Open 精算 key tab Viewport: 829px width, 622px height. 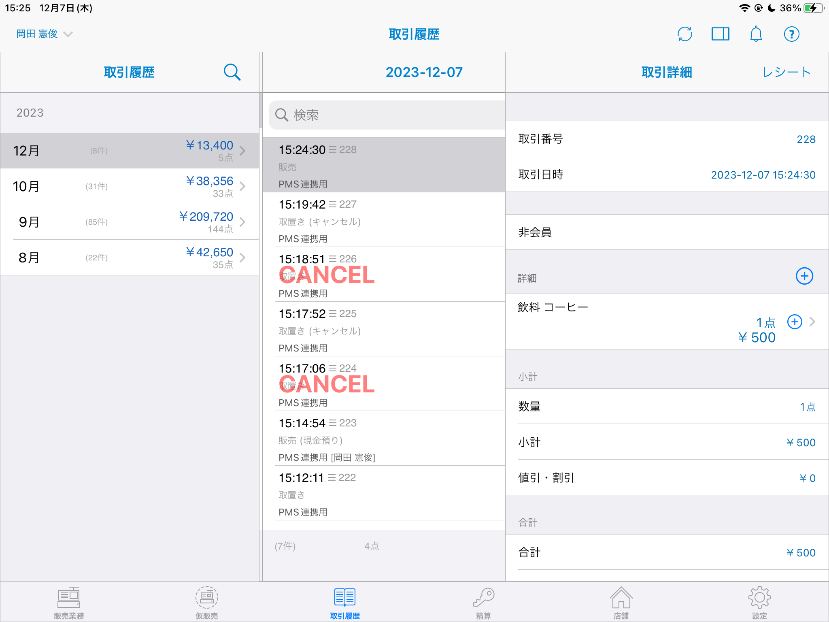click(483, 603)
